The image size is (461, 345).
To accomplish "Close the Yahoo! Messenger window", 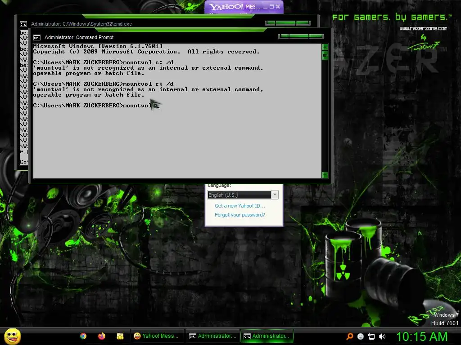I will (x=278, y=6).
